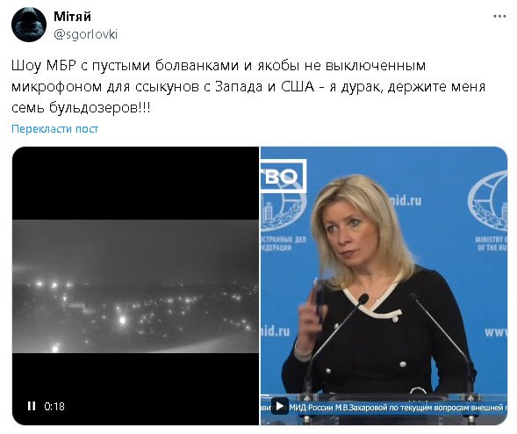This screenshot has height=434, width=517.
Task: Open the night city lights video thumbnail
Action: (135, 286)
